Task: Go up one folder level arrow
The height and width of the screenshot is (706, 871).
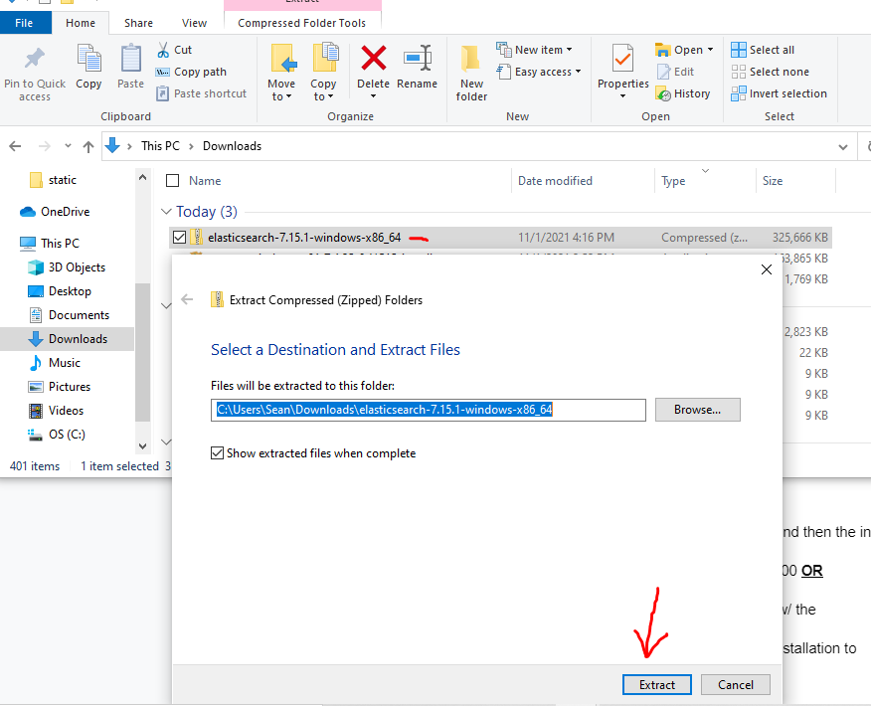Action: (87, 146)
